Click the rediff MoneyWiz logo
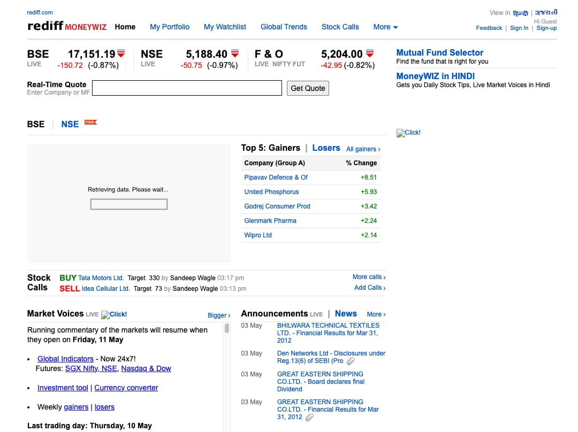This screenshot has height=432, width=578. (x=67, y=26)
